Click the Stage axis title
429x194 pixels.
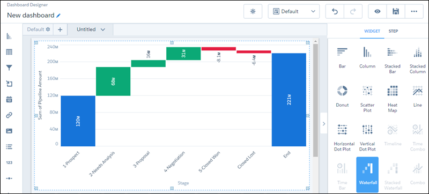(183, 183)
